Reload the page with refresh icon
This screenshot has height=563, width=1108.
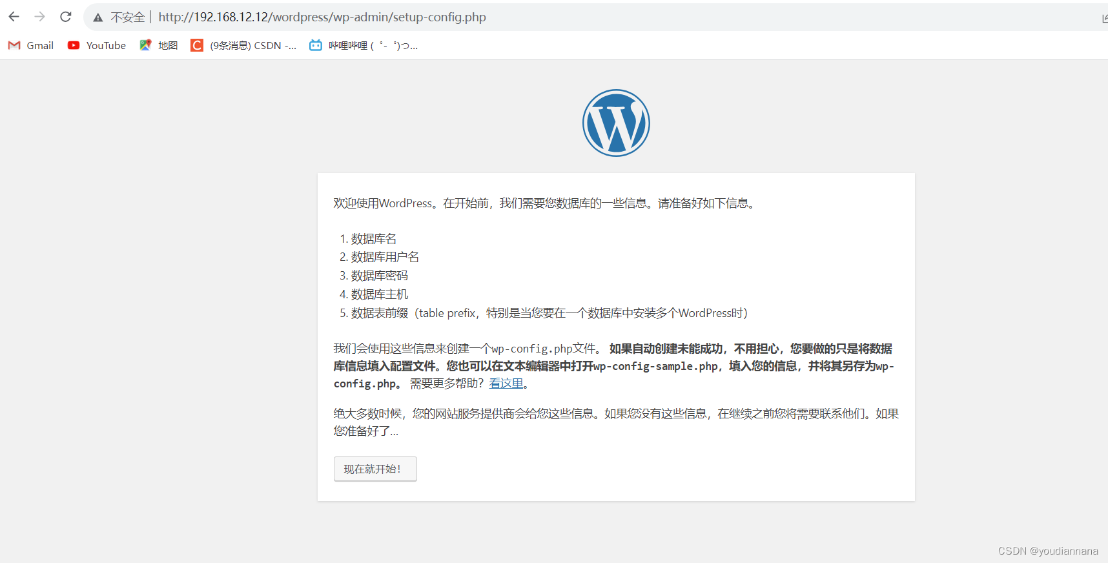click(x=66, y=17)
